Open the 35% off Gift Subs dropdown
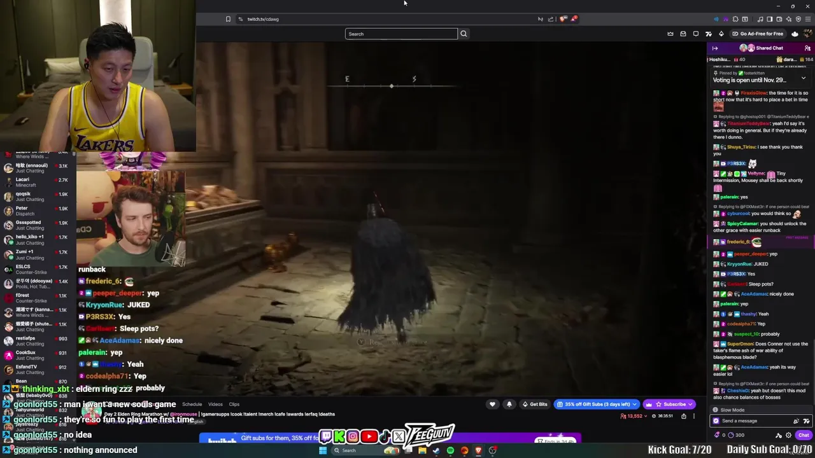Viewport: 815px width, 458px height. (x=597, y=404)
